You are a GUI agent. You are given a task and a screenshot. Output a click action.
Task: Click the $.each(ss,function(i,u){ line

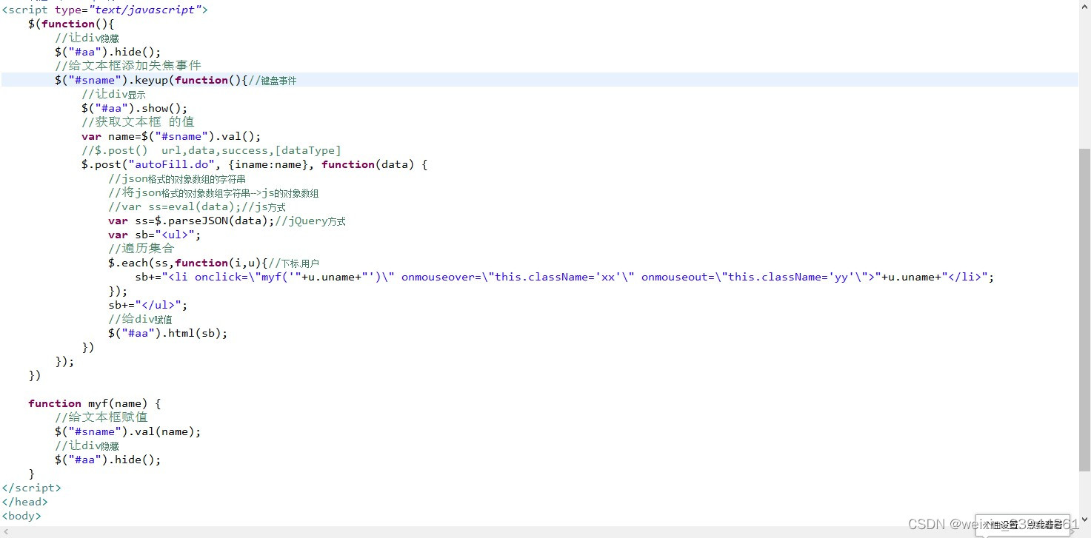[213, 263]
